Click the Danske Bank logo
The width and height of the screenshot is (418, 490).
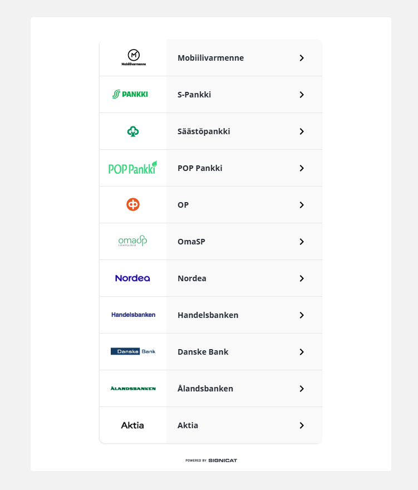coord(133,351)
